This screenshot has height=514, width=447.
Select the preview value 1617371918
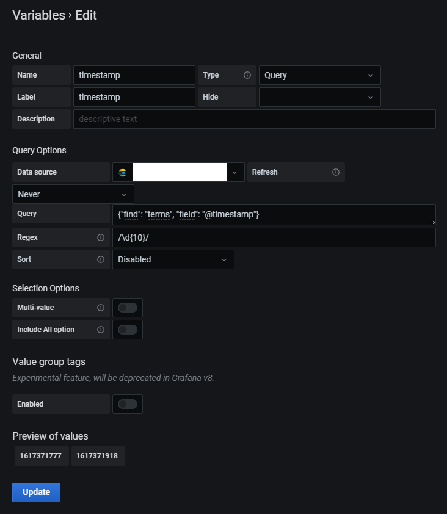98,456
